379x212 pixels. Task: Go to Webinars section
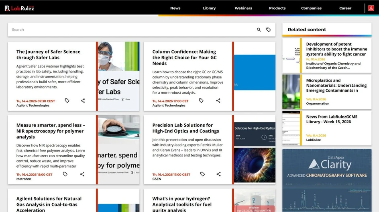point(243,8)
